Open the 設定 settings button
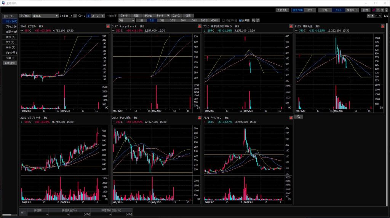The height and width of the screenshot is (218, 390). [366, 10]
